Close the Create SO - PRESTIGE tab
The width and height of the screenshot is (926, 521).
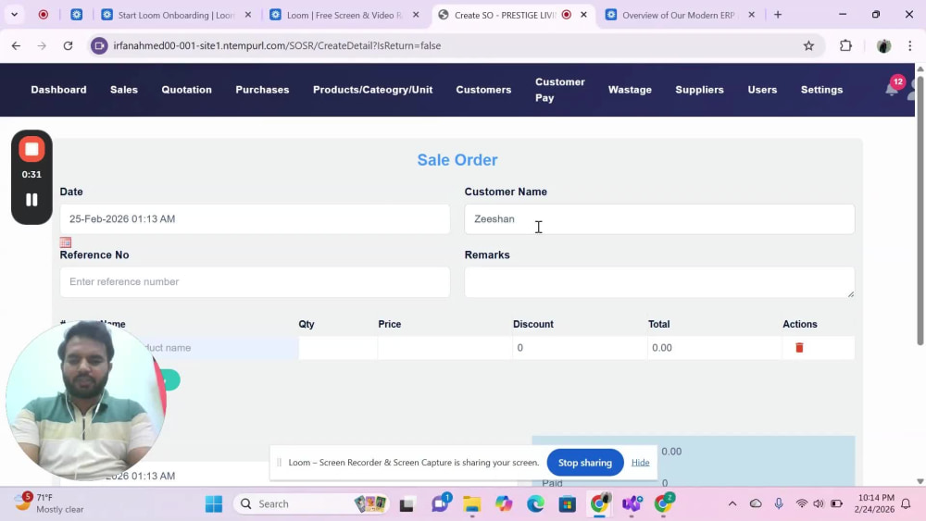pos(583,15)
